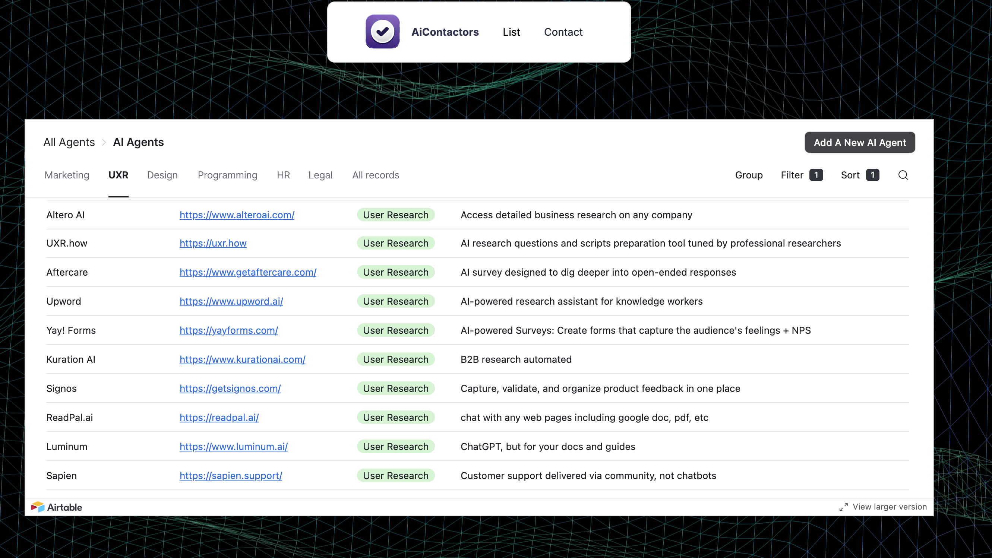Open the kurationai.com link
This screenshot has width=992, height=558.
[242, 359]
